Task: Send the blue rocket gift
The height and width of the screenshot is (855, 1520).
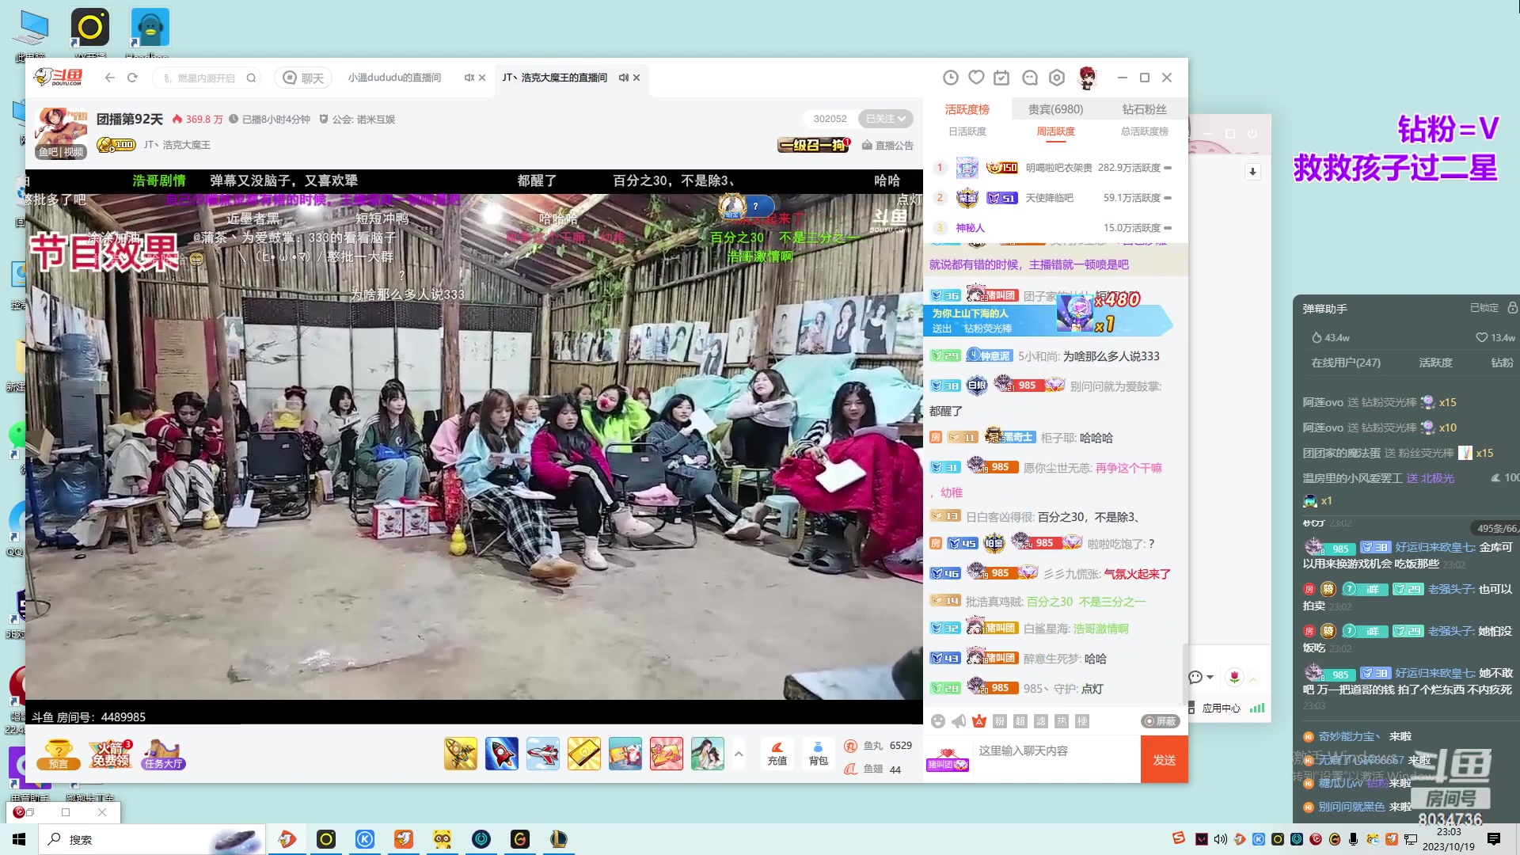Action: [502, 754]
